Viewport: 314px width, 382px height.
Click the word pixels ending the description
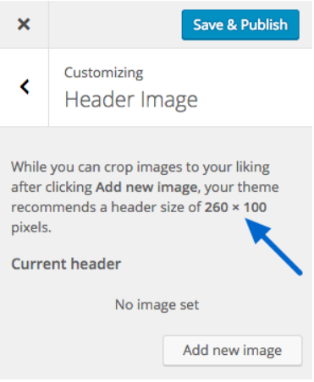(x=31, y=227)
